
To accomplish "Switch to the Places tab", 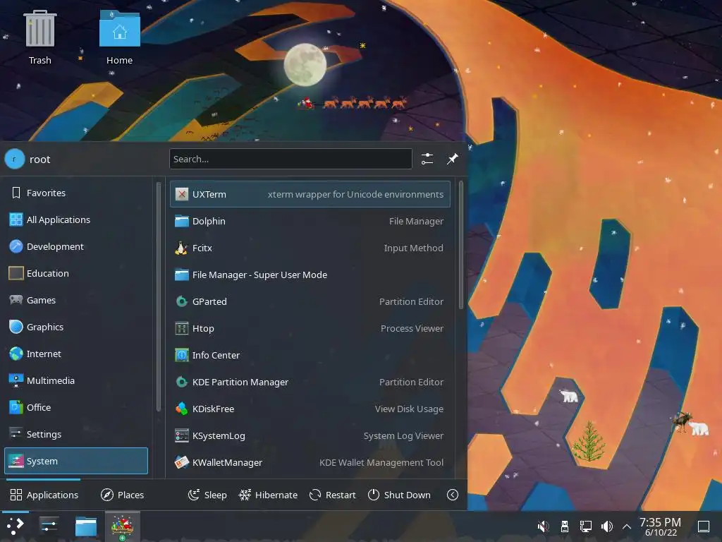I will click(x=123, y=495).
